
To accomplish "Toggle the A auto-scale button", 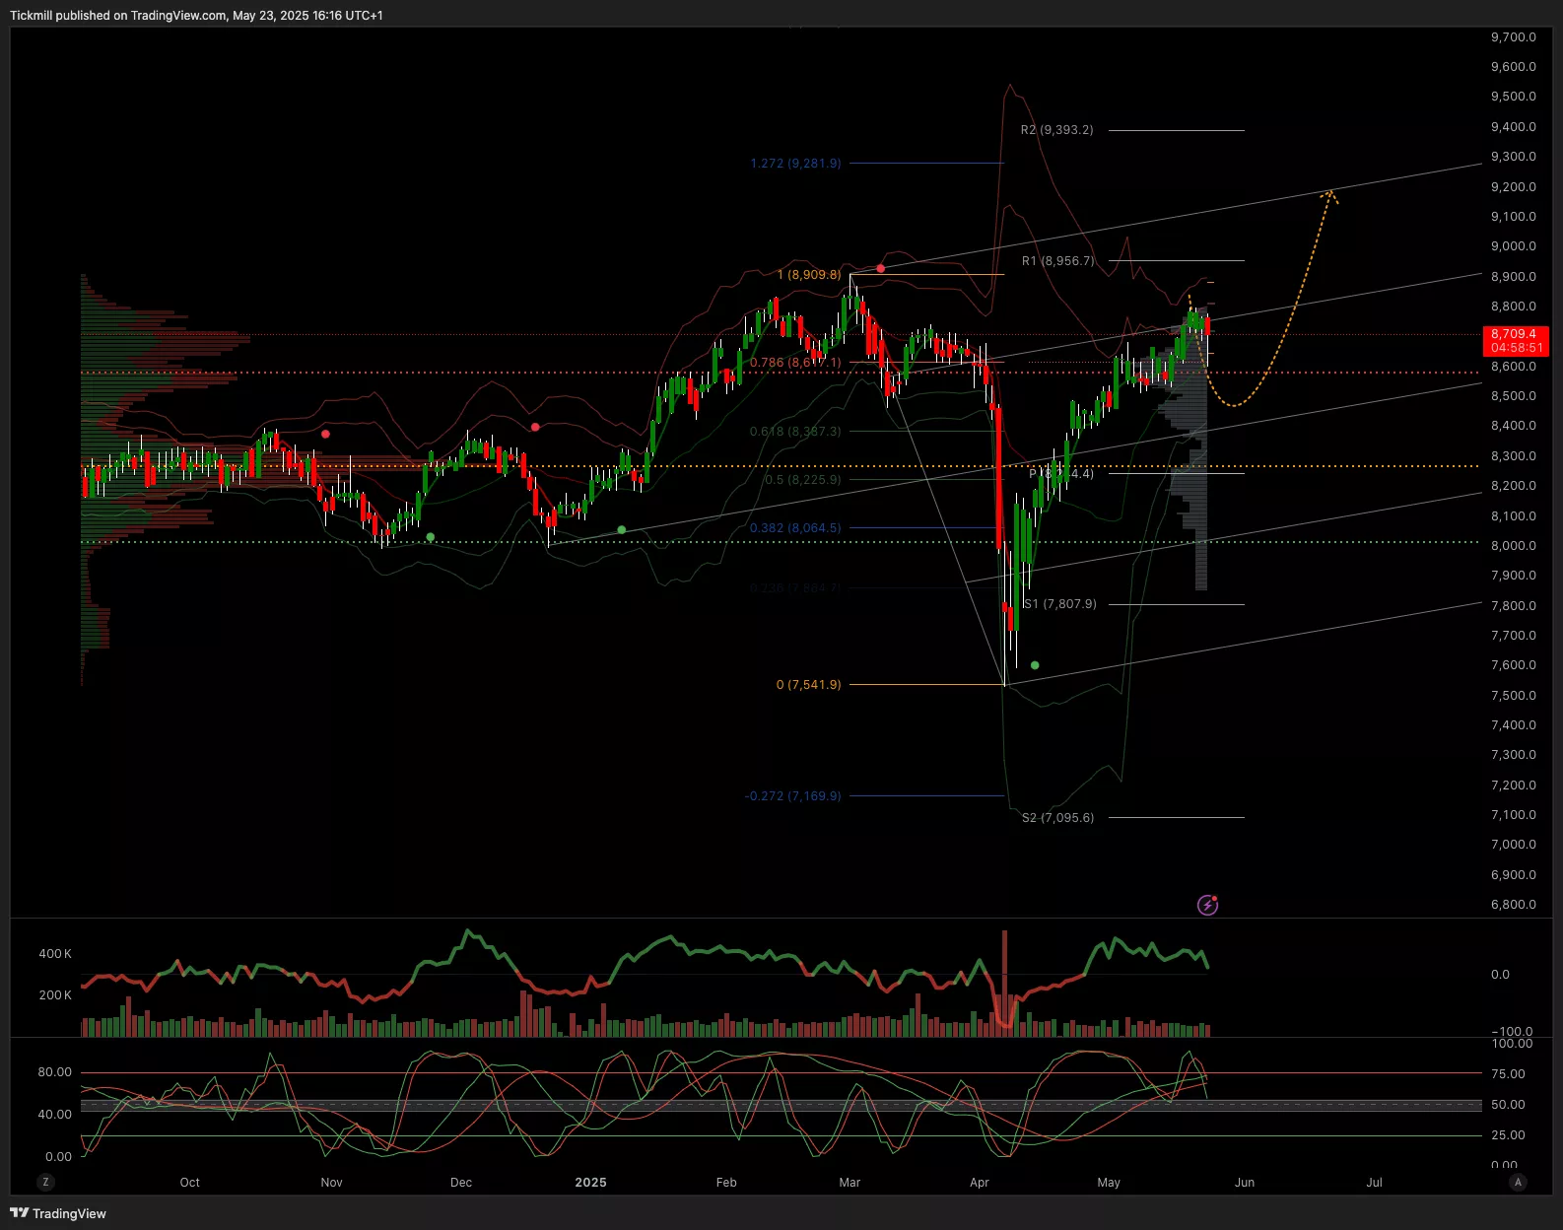I will click(x=1518, y=1182).
